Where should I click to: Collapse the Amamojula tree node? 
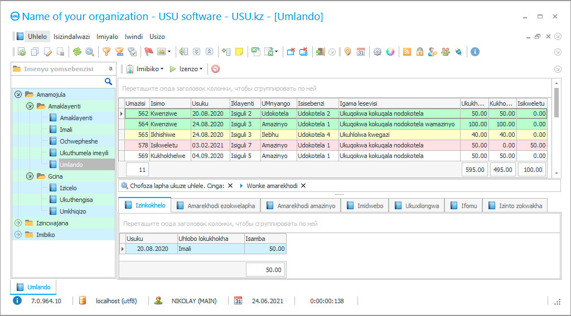point(18,95)
